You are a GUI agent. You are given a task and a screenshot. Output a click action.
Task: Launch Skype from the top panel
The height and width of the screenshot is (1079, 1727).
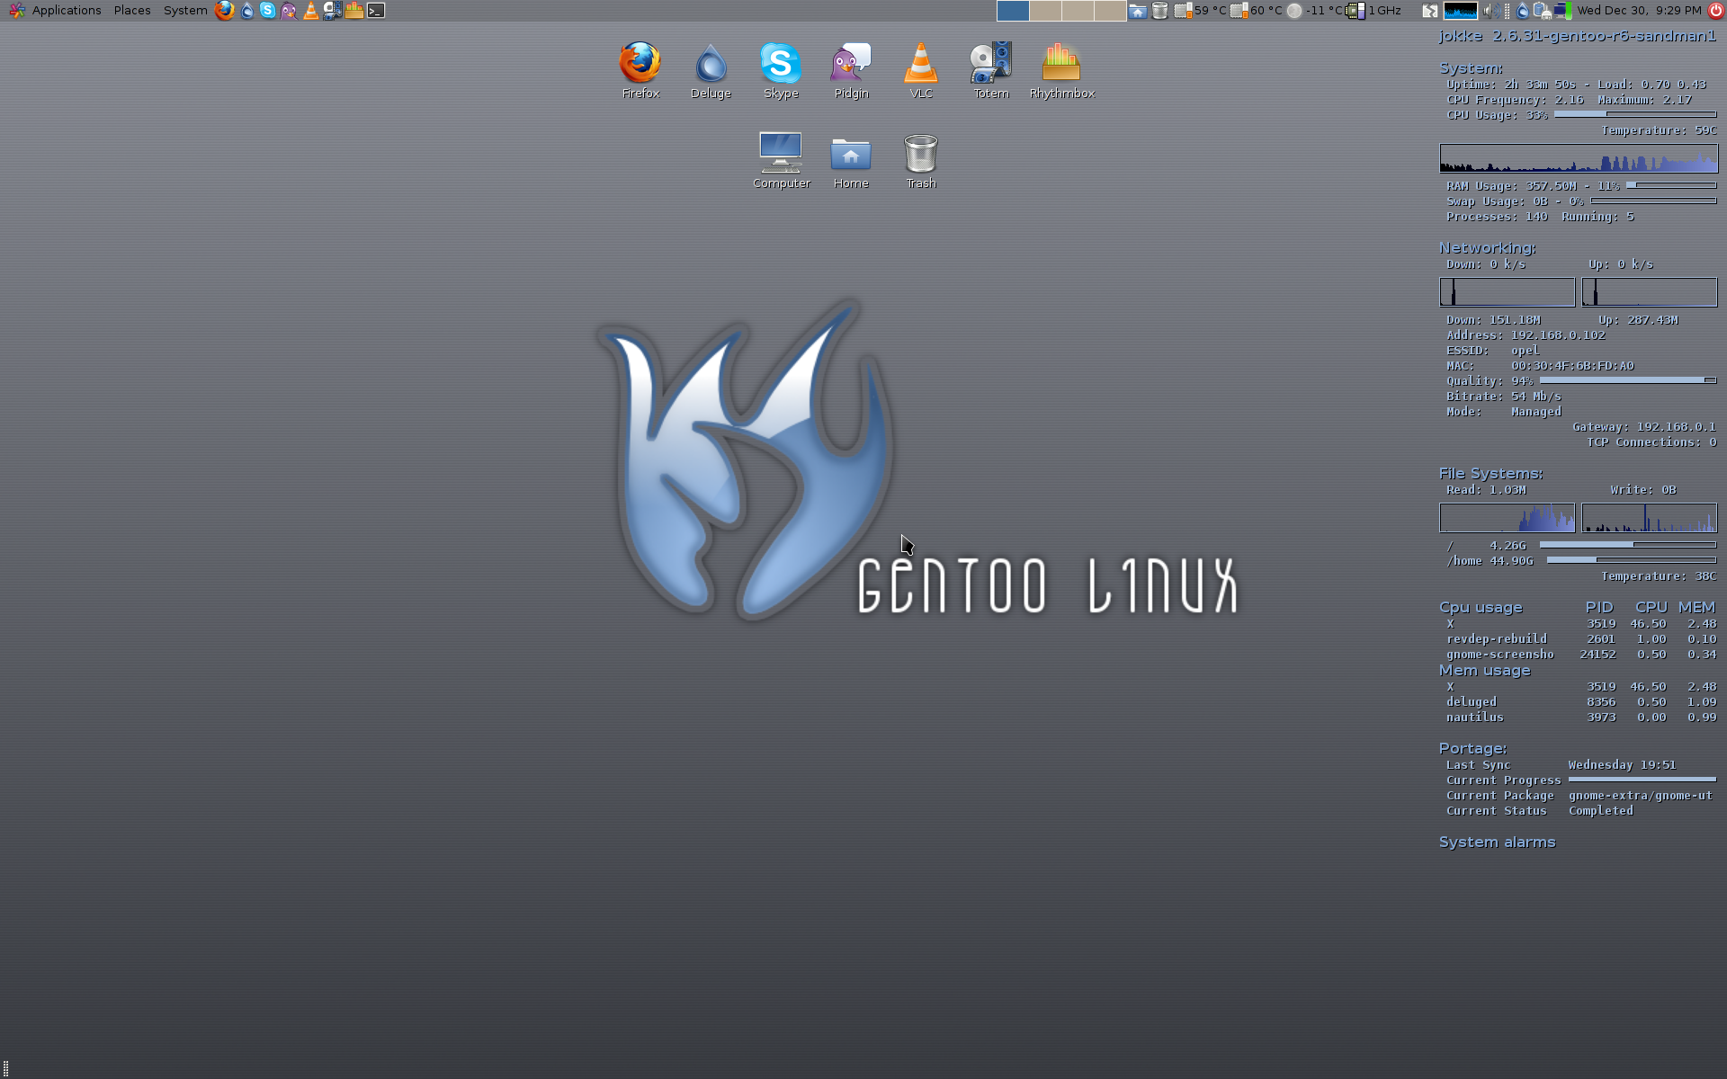[268, 11]
